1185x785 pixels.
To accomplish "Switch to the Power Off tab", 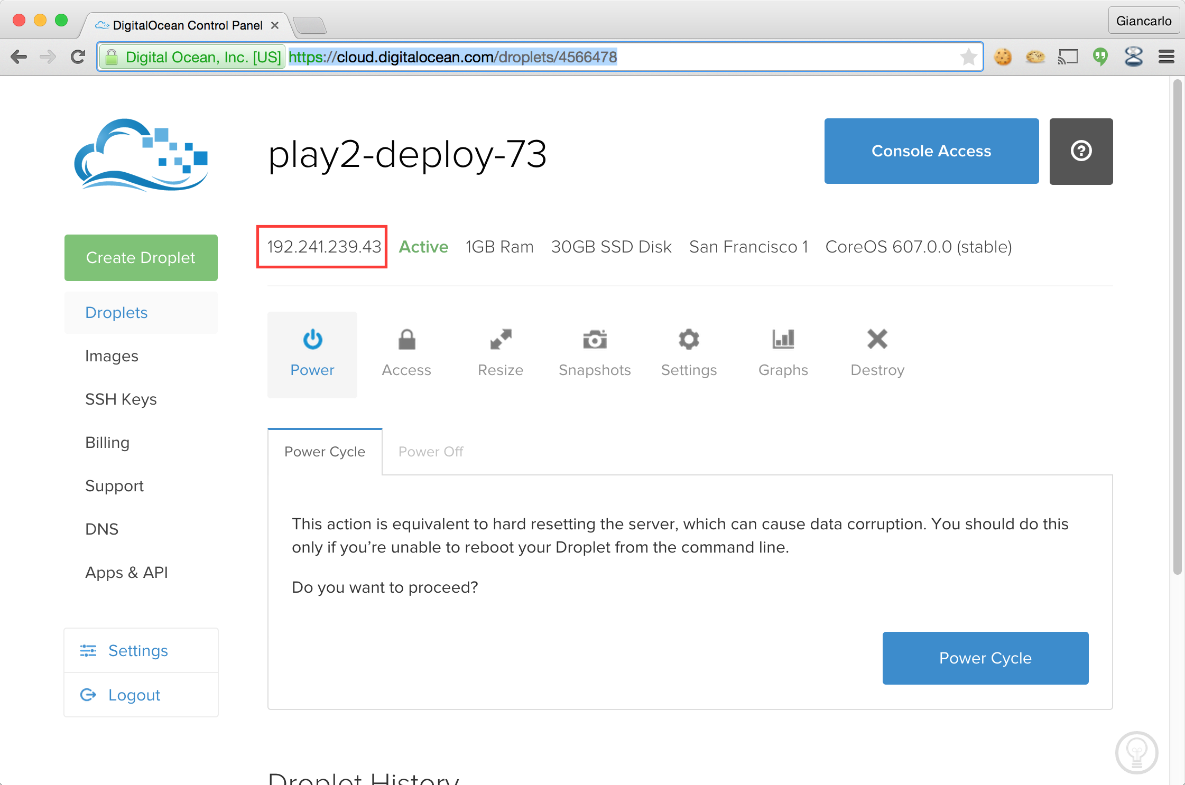I will [431, 452].
